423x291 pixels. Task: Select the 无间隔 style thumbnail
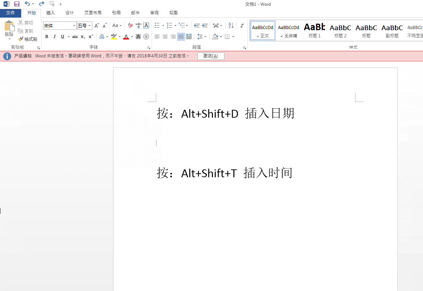(288, 31)
